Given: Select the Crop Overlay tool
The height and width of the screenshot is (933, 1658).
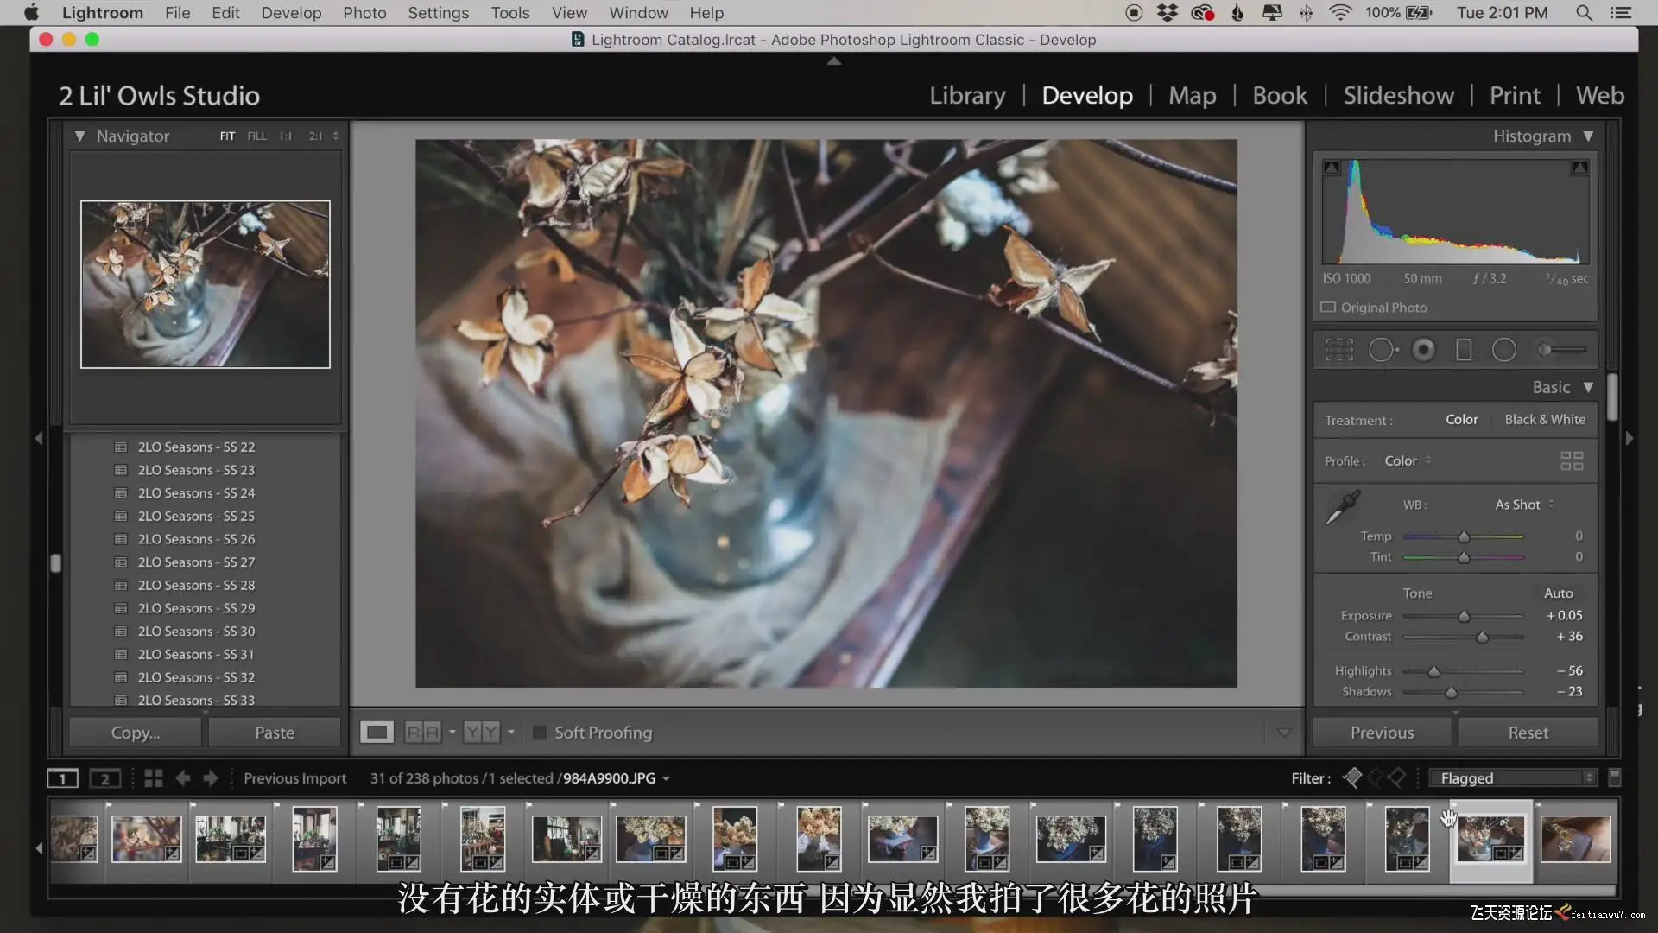Looking at the screenshot, I should [1338, 350].
